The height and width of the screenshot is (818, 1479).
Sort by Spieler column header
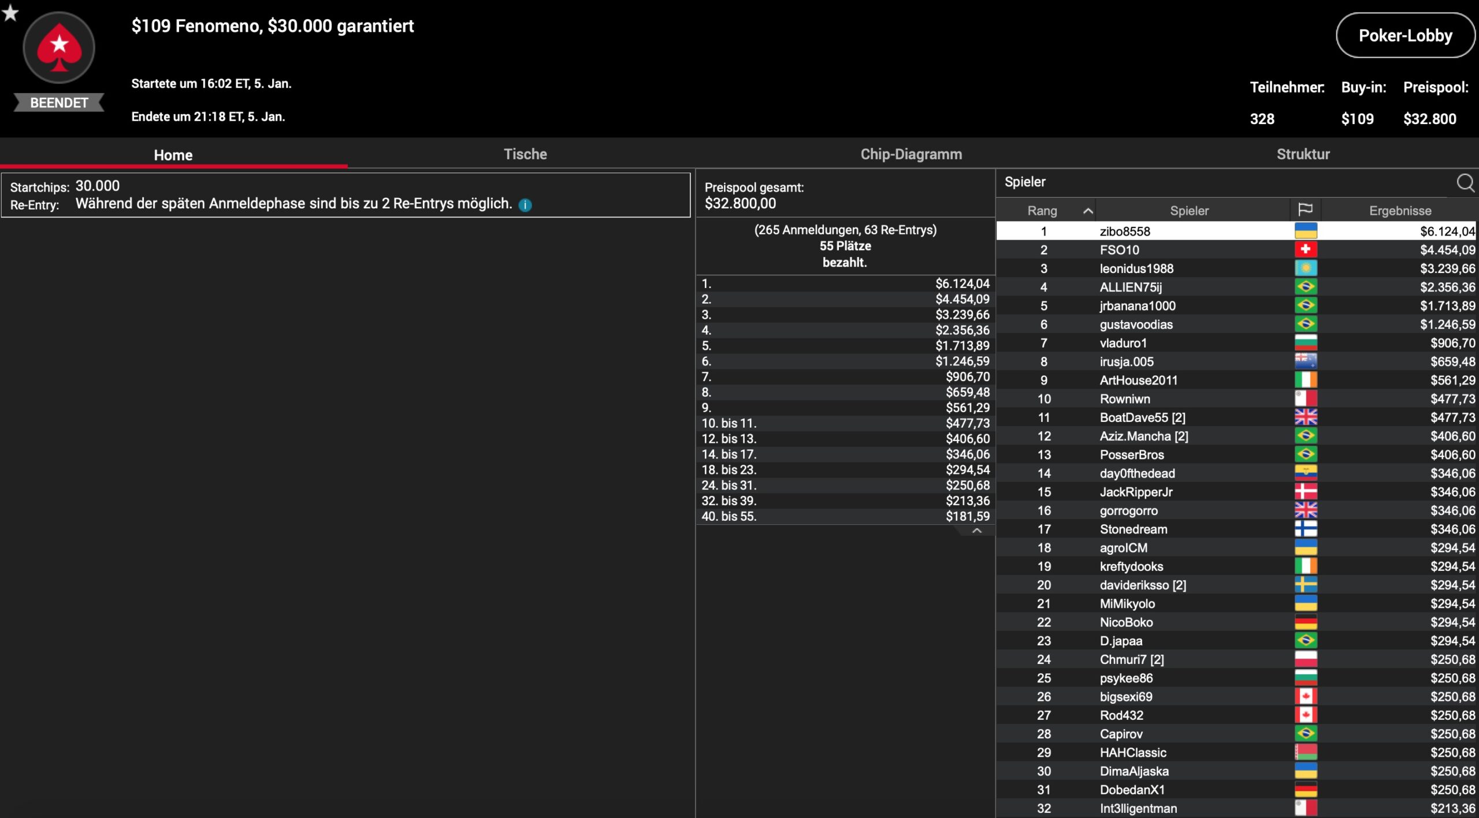pyautogui.click(x=1189, y=211)
